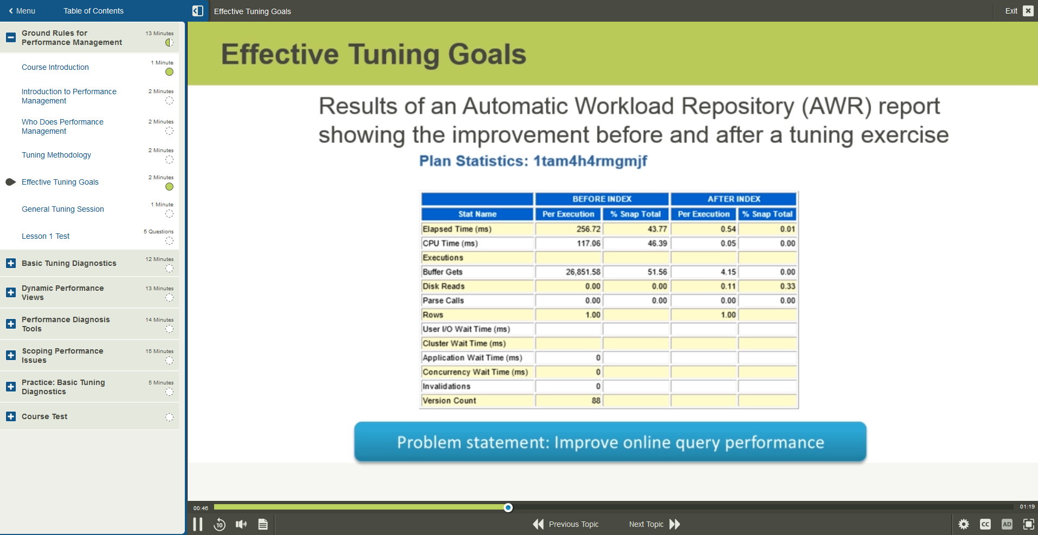Open Lesson 1 Test
The image size is (1038, 535).
[46, 236]
